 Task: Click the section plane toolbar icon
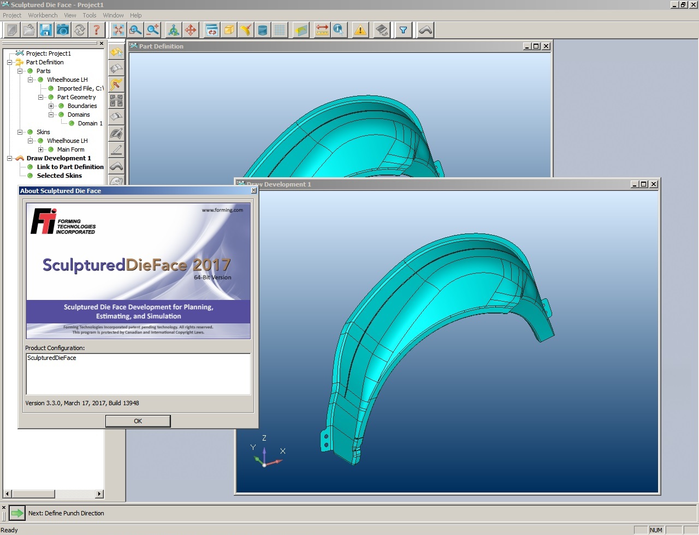click(x=301, y=30)
